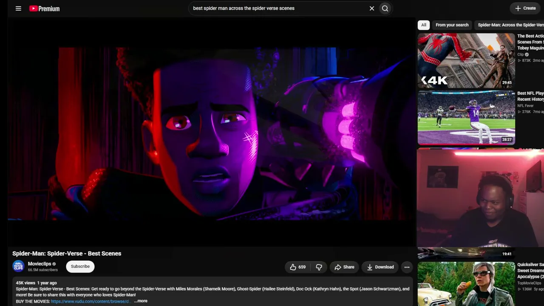Click the 45K views 1 year ago text
Screen dimensions: 544x306
36,283
